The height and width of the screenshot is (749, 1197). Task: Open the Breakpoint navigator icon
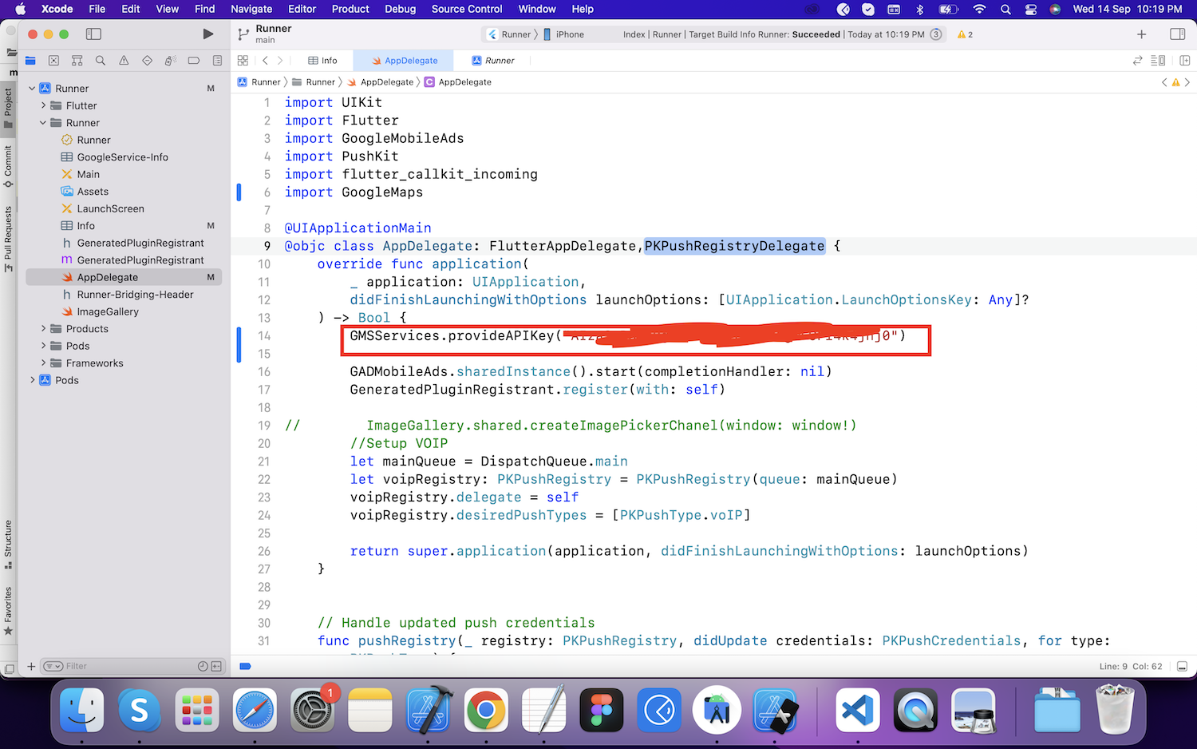(193, 61)
